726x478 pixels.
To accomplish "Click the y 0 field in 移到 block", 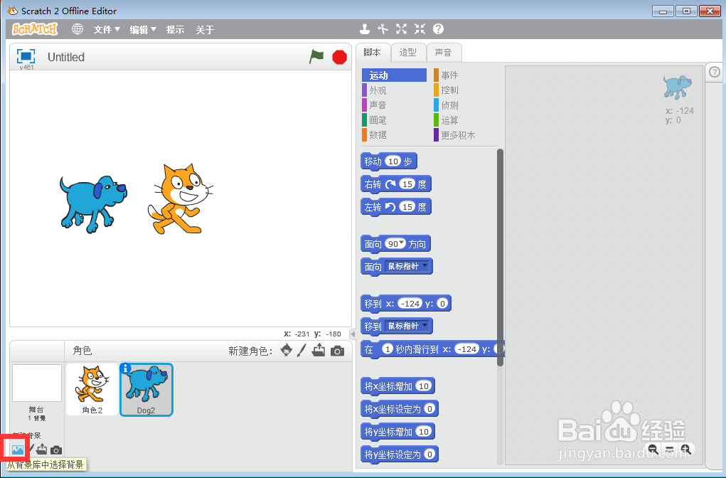I will [x=442, y=304].
